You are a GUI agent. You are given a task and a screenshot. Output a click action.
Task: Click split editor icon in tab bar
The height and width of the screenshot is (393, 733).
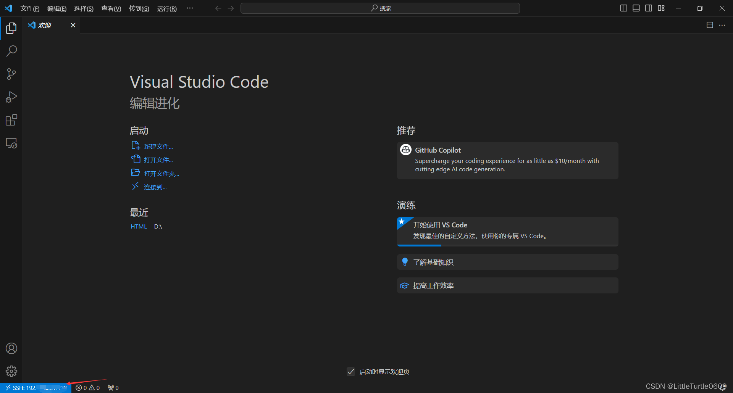point(710,25)
